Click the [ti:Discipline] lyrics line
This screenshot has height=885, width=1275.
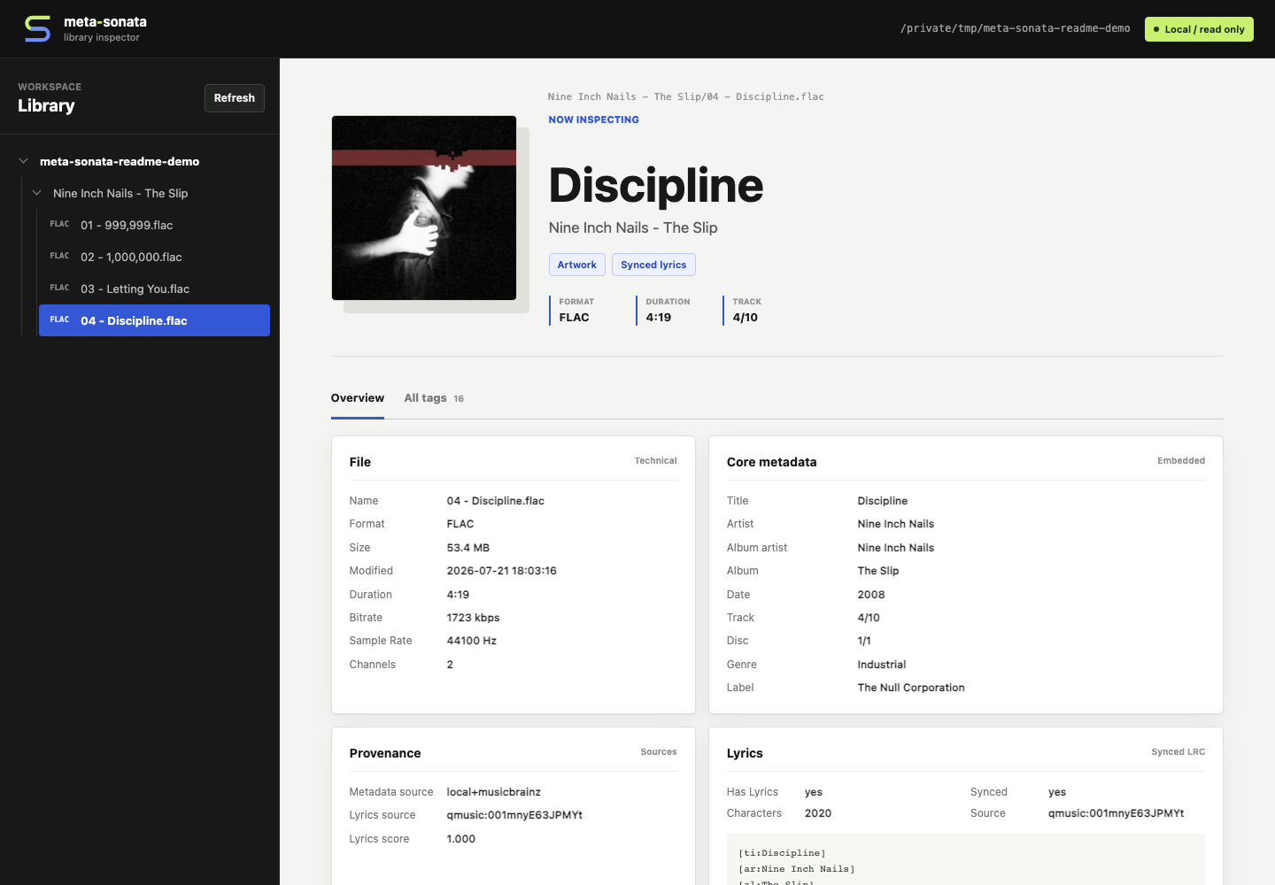pyautogui.click(x=782, y=853)
